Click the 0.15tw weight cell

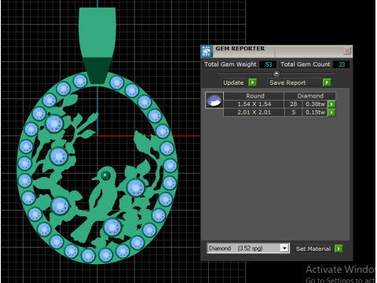pyautogui.click(x=315, y=112)
